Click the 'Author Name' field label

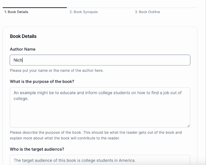coord(23,49)
